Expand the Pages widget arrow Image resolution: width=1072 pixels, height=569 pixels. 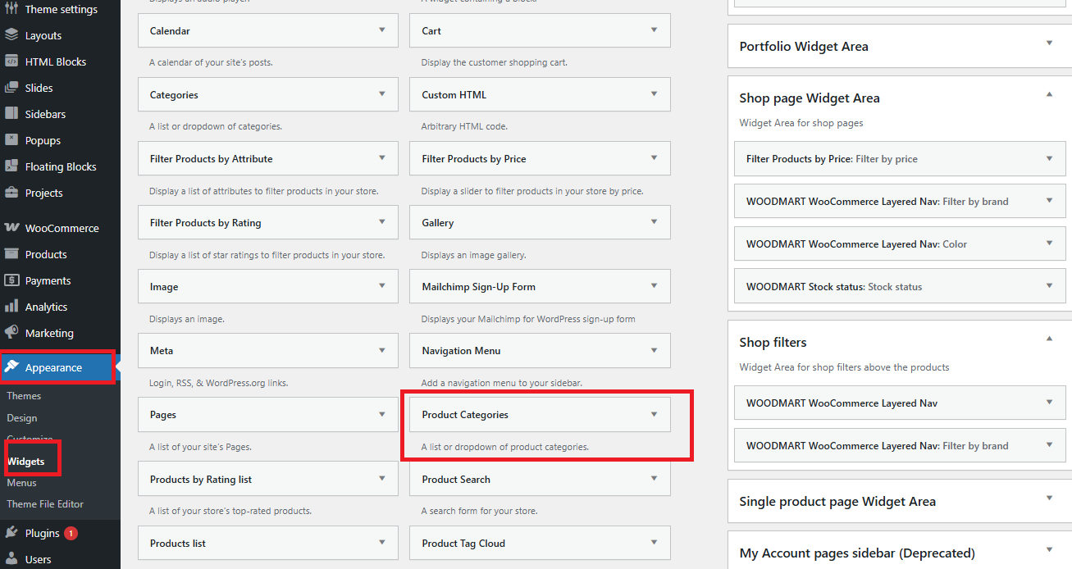click(x=382, y=414)
